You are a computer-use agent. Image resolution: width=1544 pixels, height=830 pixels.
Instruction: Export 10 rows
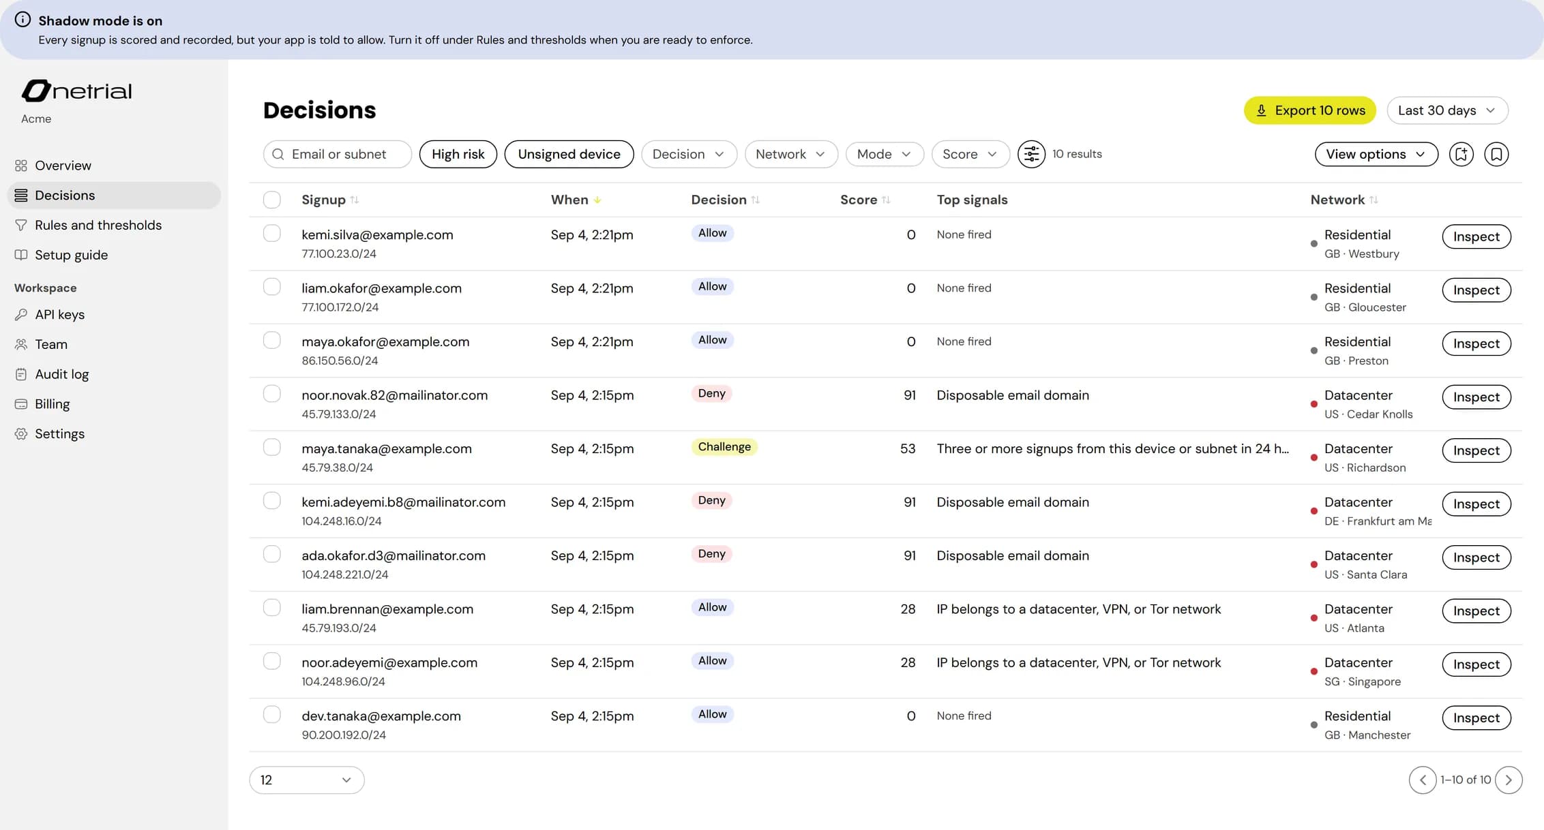(1309, 110)
